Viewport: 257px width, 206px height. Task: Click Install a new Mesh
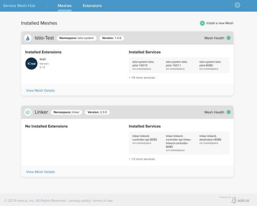[x=220, y=23]
